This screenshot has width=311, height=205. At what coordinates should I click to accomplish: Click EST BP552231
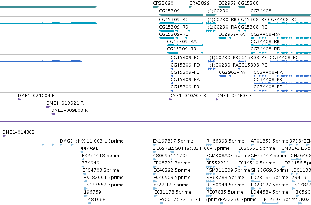point(211,167)
